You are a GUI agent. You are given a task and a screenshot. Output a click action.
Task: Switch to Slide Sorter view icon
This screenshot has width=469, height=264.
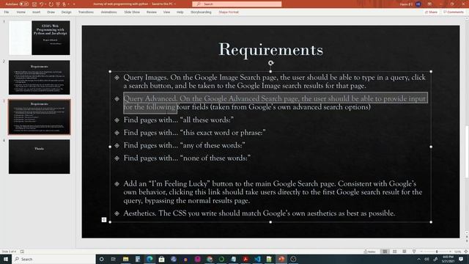pyautogui.click(x=394, y=252)
